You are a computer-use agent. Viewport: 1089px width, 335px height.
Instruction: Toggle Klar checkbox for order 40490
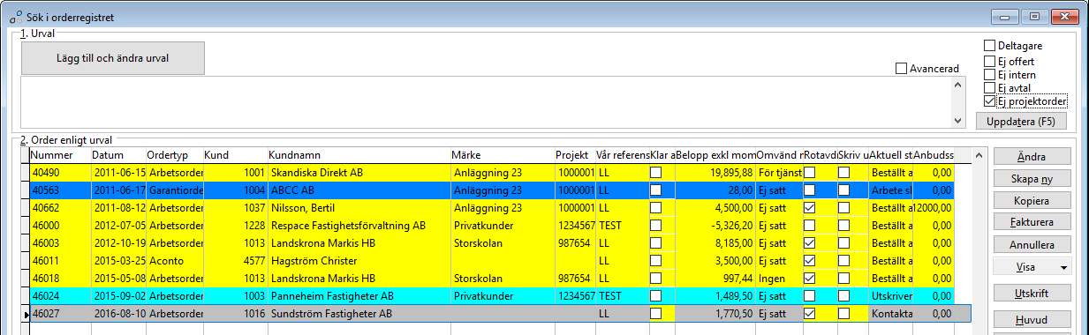655,172
